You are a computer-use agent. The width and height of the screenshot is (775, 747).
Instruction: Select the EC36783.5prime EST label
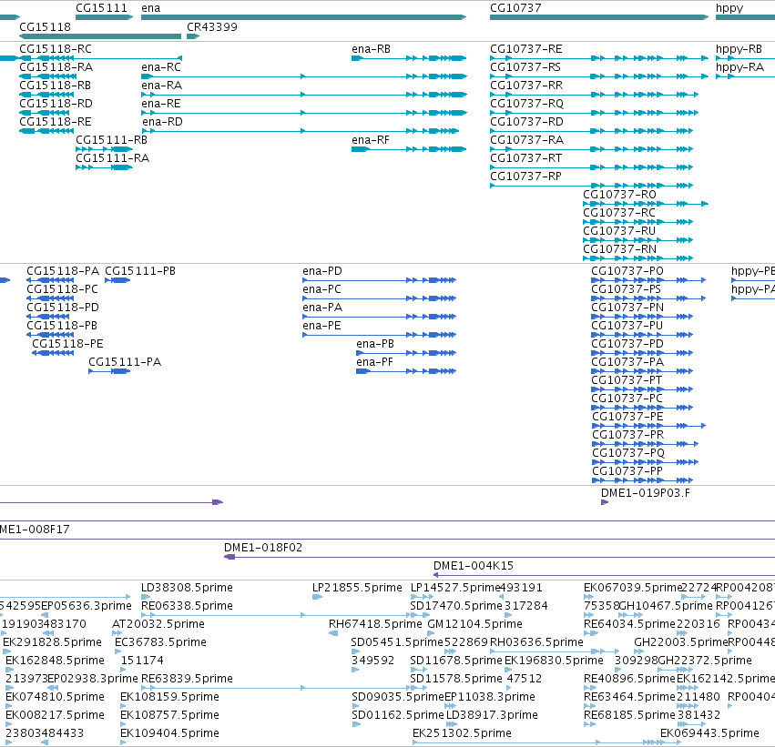160,642
